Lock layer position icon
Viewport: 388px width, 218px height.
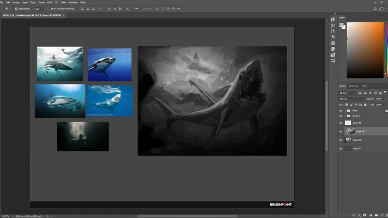(x=356, y=105)
